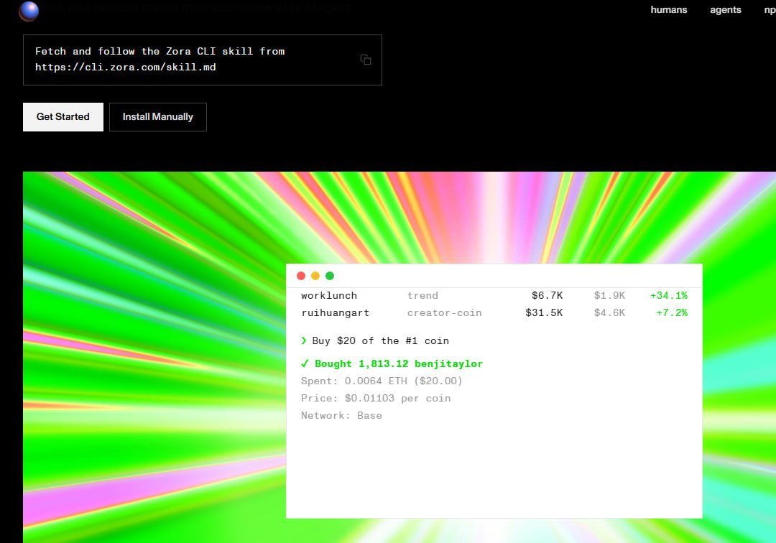Select the skill command text box
The image size is (776, 543).
pyautogui.click(x=203, y=60)
